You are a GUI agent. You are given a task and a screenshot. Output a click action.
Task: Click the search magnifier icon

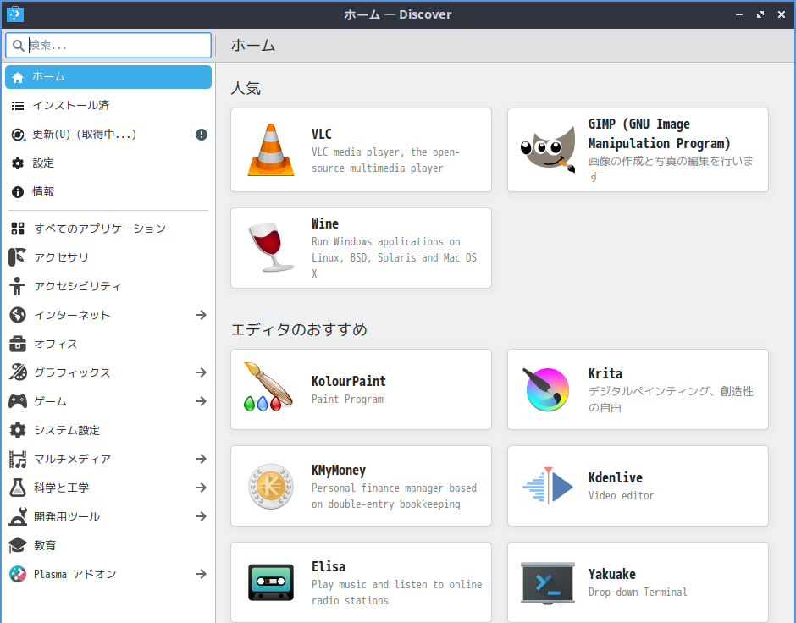(x=19, y=46)
